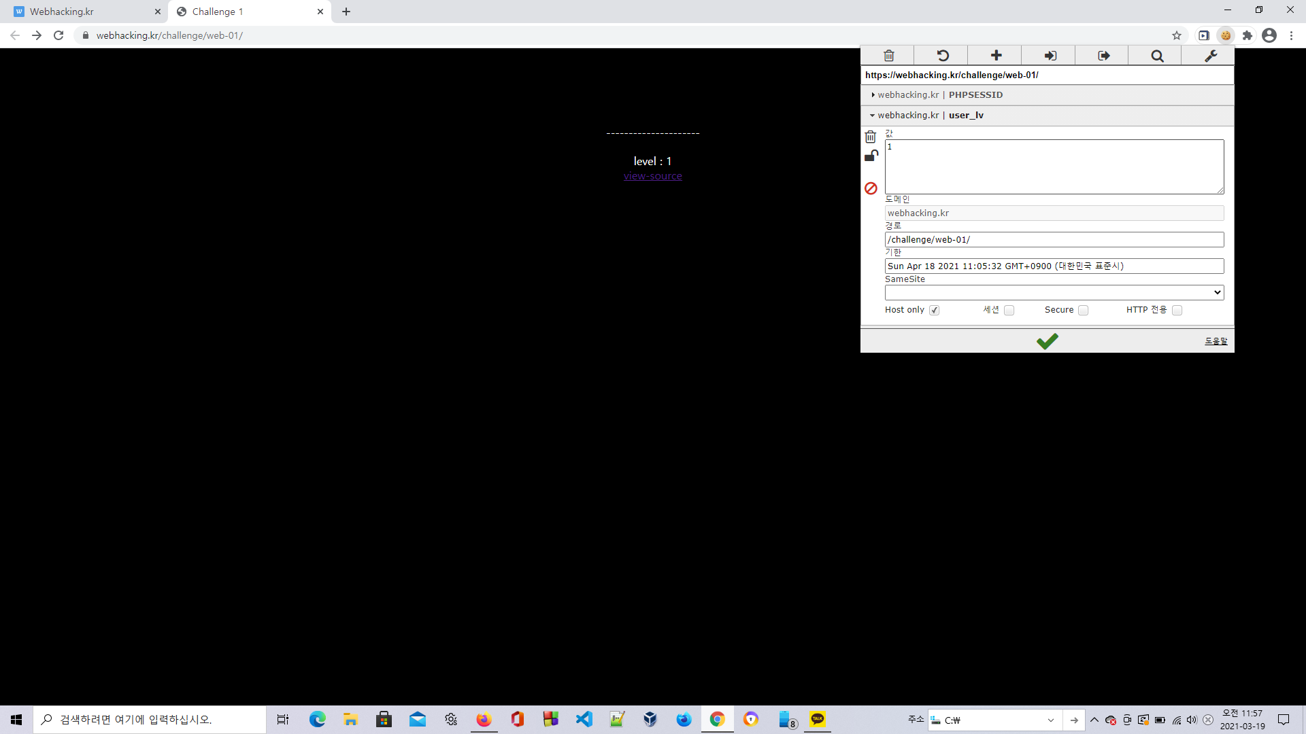Click the cookie value text area
The height and width of the screenshot is (734, 1306).
(1054, 167)
